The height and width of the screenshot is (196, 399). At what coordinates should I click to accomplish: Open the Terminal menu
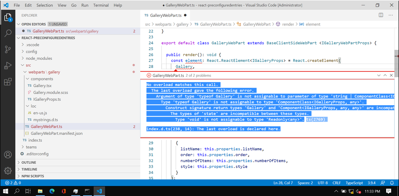tap(101, 5)
